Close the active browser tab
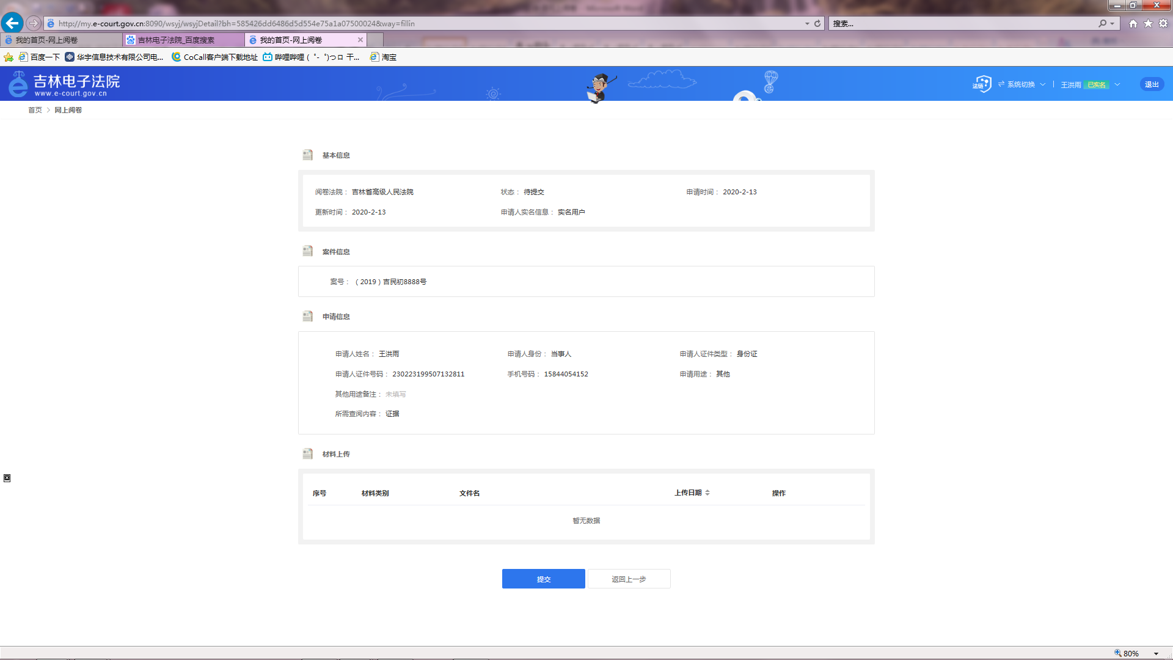 coord(360,40)
